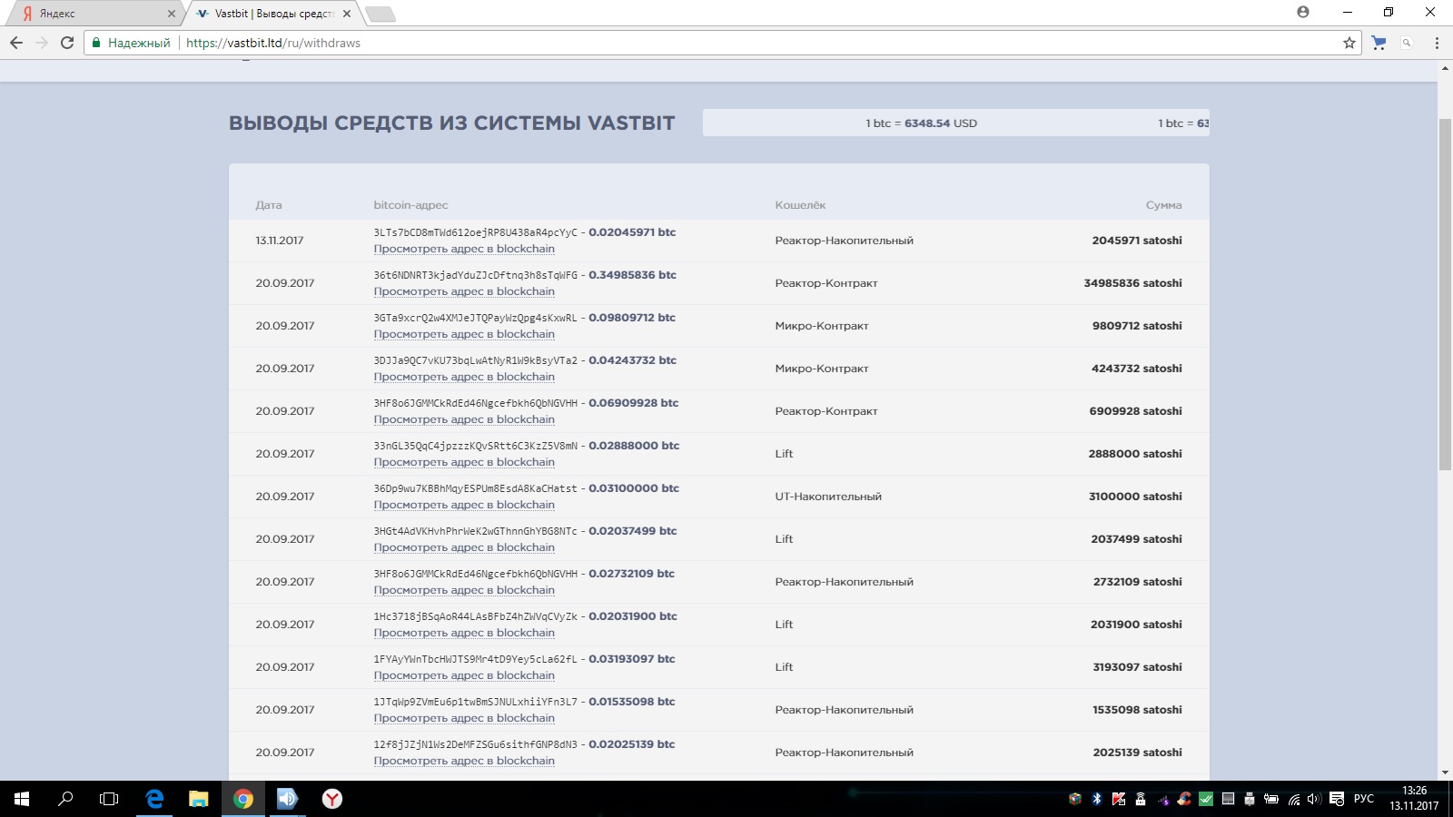View blockchain link for 3DJJa9QC7vKU73bq address

pyautogui.click(x=464, y=377)
